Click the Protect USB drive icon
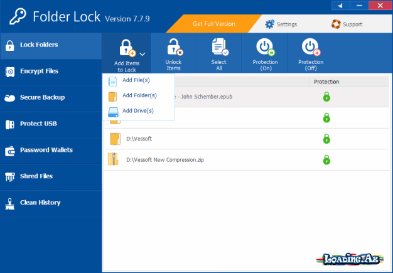 10,124
